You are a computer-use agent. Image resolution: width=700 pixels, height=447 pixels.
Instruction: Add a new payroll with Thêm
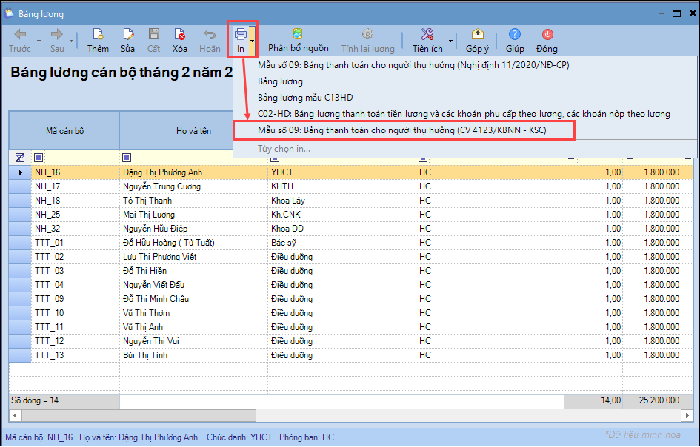pos(98,41)
